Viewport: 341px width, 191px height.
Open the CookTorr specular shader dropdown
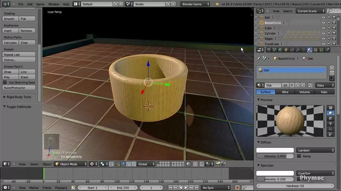click(x=315, y=173)
